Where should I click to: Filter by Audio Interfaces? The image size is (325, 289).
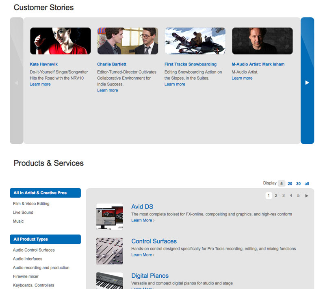click(28, 259)
